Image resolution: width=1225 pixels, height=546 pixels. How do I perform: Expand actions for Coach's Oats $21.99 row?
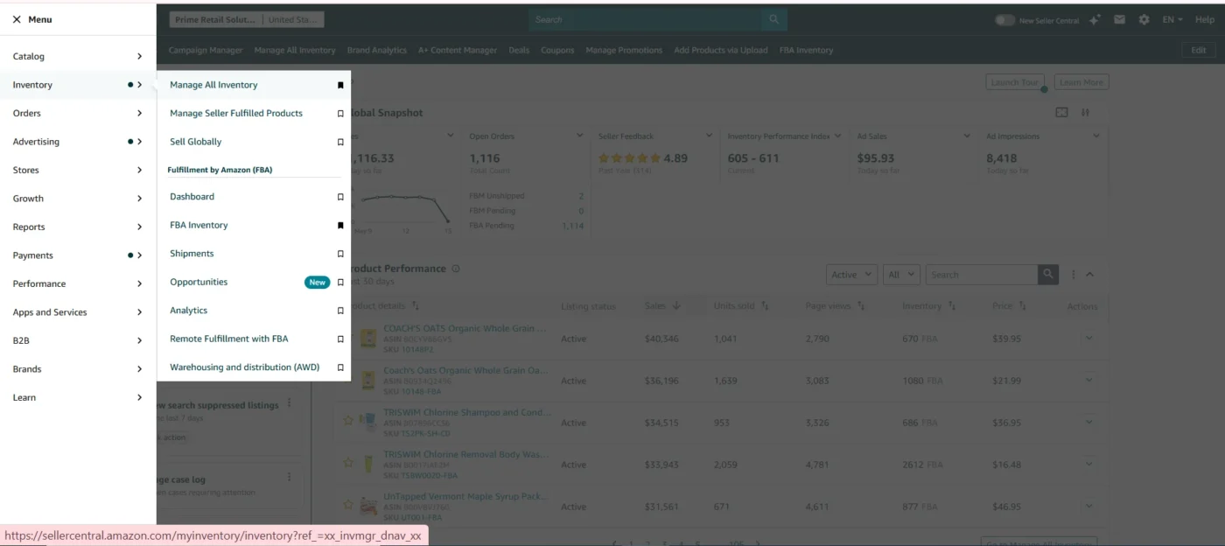point(1089,380)
